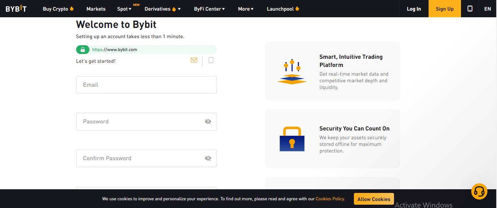Select the email sign-up envelope icon
This screenshot has height=208, width=497.
[x=194, y=60]
